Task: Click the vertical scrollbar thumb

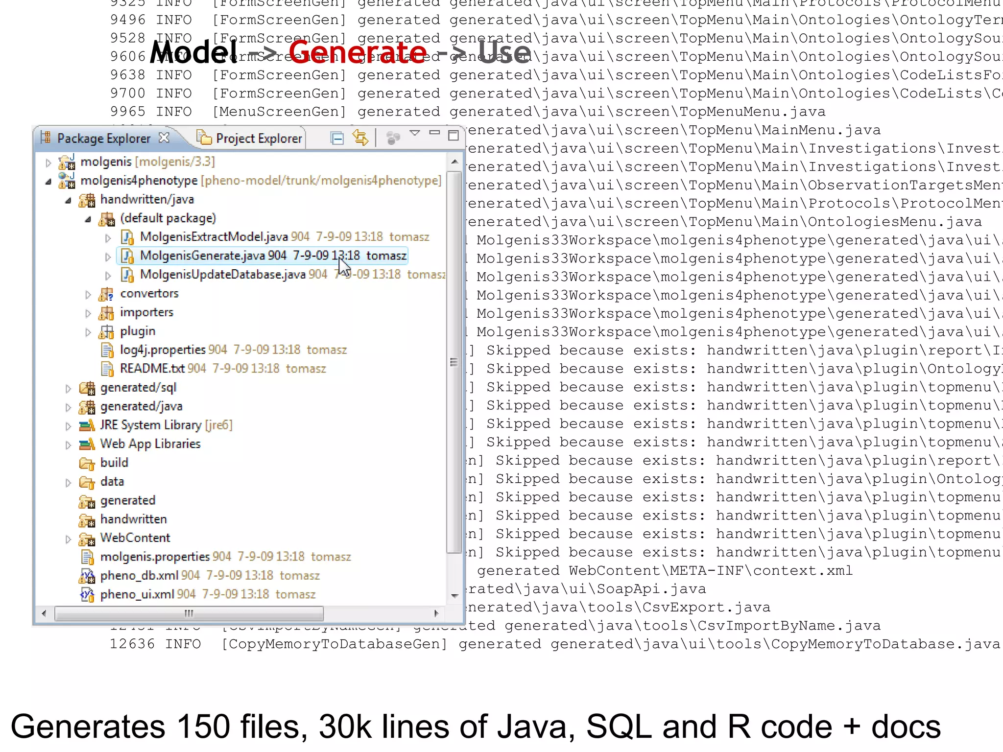Action: [x=454, y=362]
